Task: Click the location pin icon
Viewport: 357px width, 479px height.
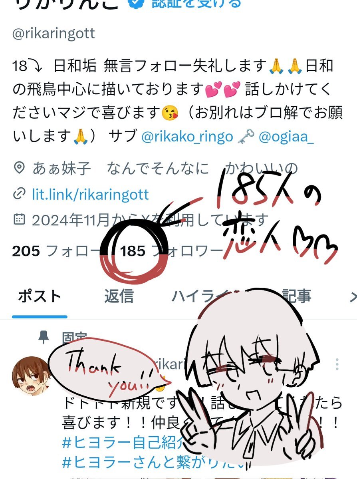Action: [x=19, y=168]
